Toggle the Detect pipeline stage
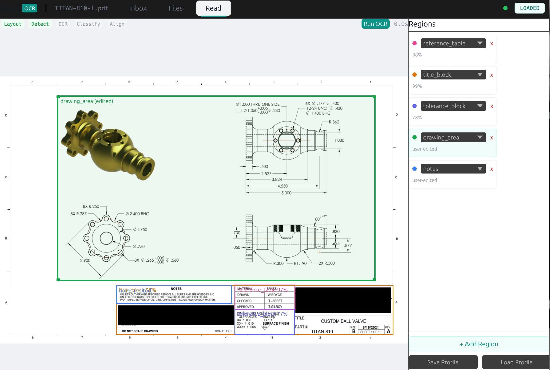The width and height of the screenshot is (550, 370). [40, 24]
